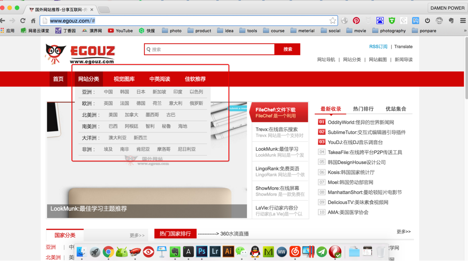The height and width of the screenshot is (261, 468).
Task: Launch Lightroom from the dock
Action: 214,251
